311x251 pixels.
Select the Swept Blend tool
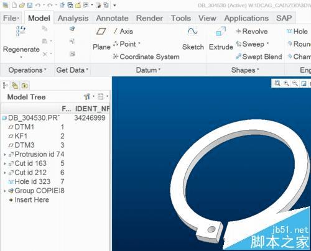[x=259, y=57]
